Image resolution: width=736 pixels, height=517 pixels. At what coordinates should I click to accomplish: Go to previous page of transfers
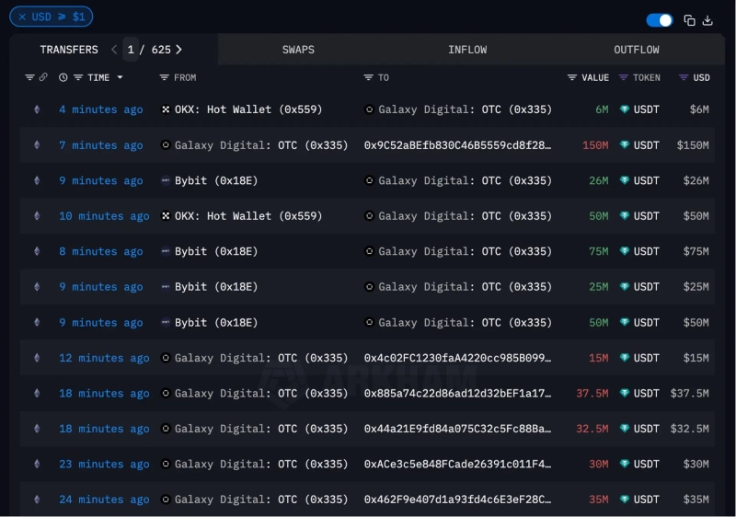pyautogui.click(x=114, y=50)
